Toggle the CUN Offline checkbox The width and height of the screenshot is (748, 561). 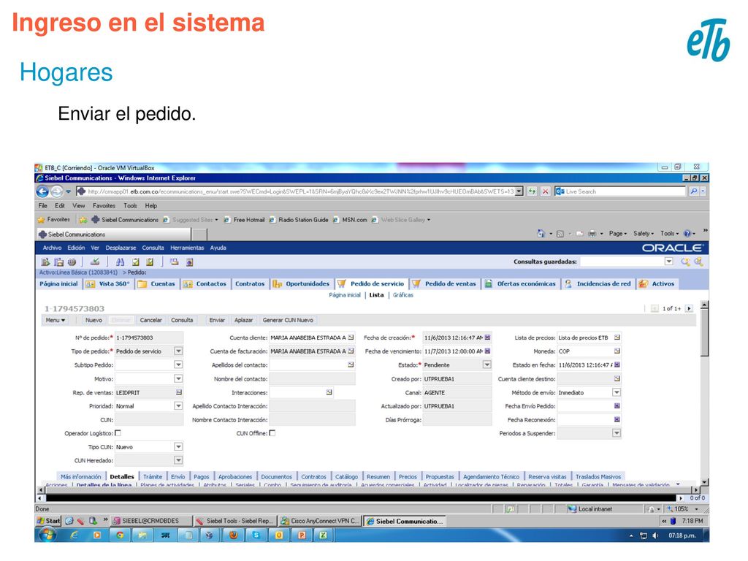(272, 433)
